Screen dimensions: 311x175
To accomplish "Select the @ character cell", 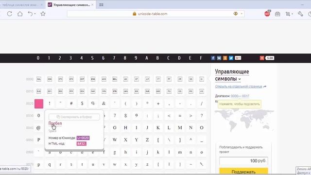I will pyautogui.click(x=39, y=128).
